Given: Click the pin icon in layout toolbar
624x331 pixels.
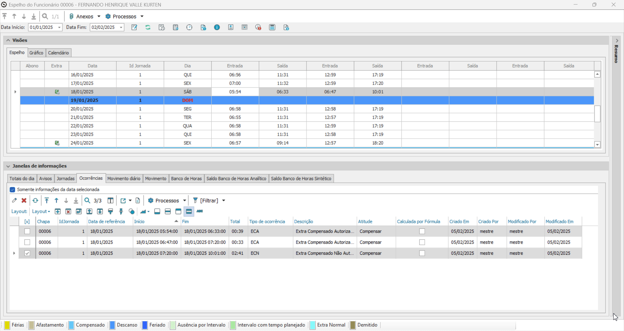Looking at the screenshot, I should [121, 211].
